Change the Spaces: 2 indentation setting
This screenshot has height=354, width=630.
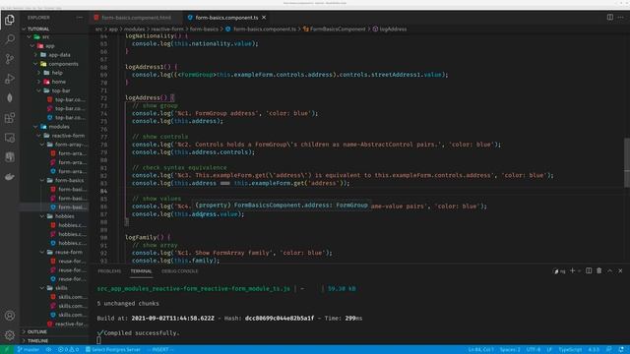point(510,350)
